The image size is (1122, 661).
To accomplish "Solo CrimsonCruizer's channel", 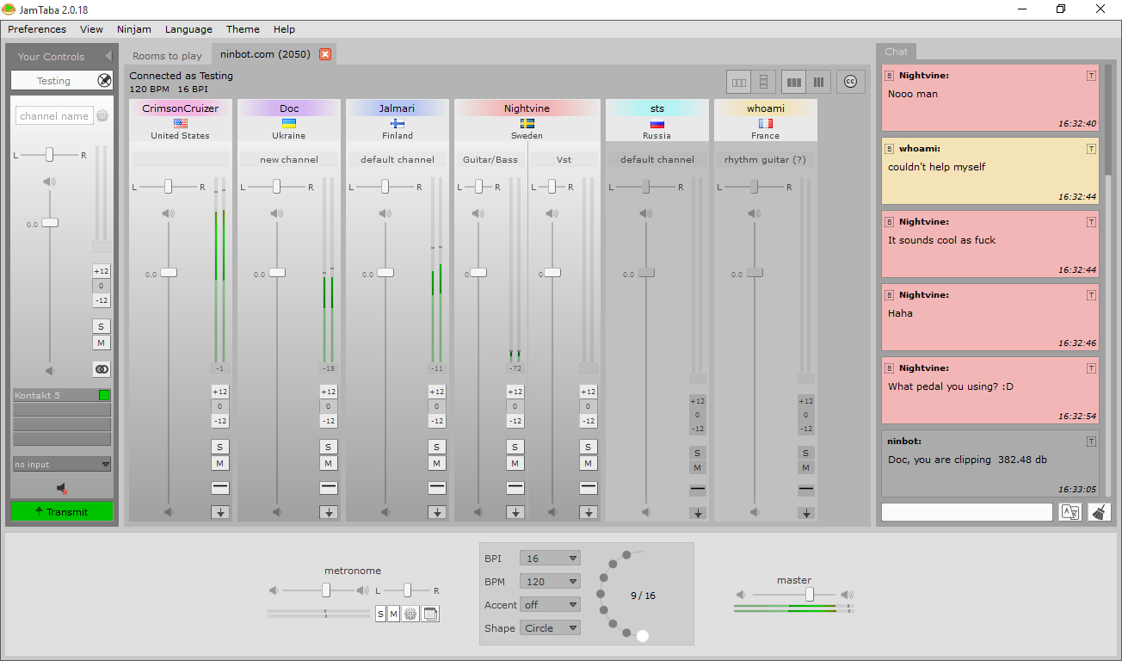I will point(219,447).
